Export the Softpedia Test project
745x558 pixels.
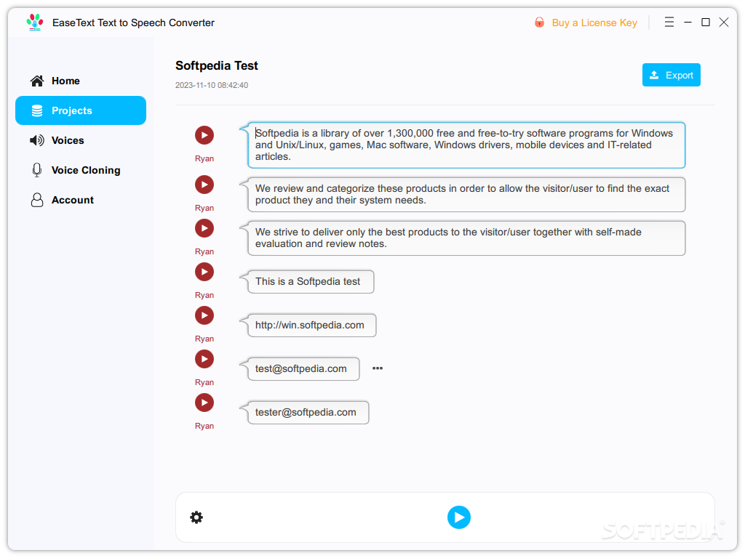671,75
